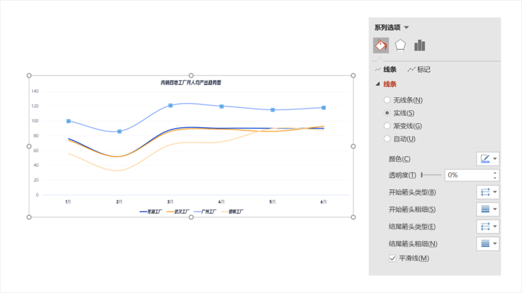Select the 广州工厂 legend entry
The image size is (522, 293).
click(x=205, y=212)
